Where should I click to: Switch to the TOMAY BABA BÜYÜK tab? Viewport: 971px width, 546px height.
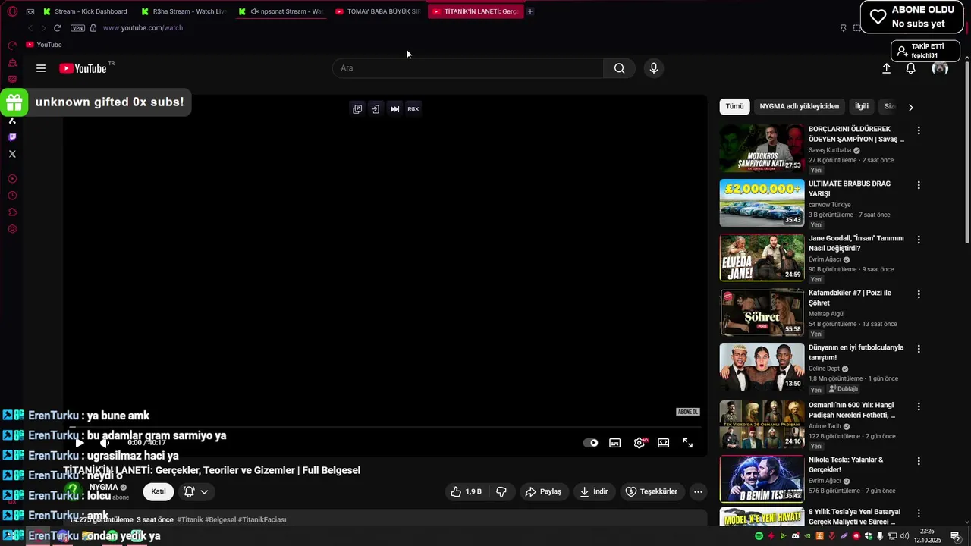[378, 11]
